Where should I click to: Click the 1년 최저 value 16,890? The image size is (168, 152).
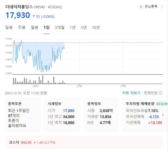point(69,123)
